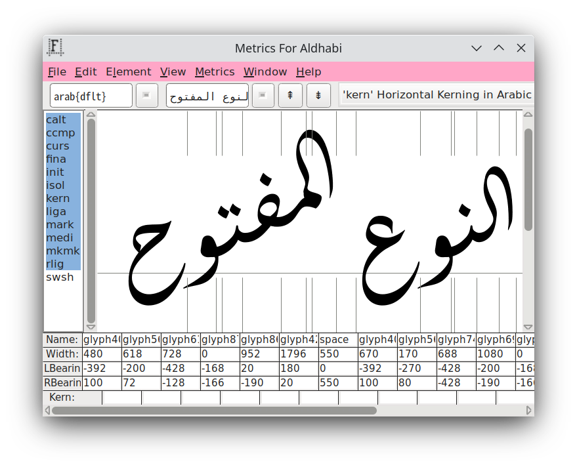The width and height of the screenshot is (577, 467).
Task: Open the 'kern' Horizontal Kerning subtable selector
Action: coord(436,95)
